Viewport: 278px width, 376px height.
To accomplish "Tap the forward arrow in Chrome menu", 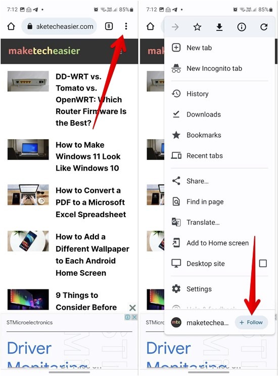I will [175, 27].
